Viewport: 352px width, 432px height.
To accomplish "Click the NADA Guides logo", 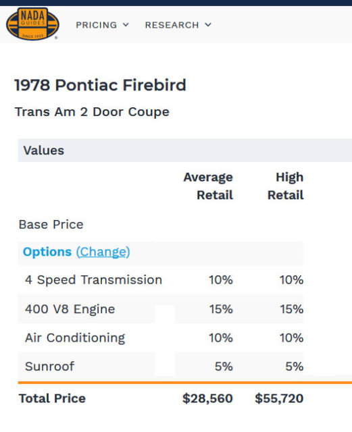I will (x=32, y=24).
